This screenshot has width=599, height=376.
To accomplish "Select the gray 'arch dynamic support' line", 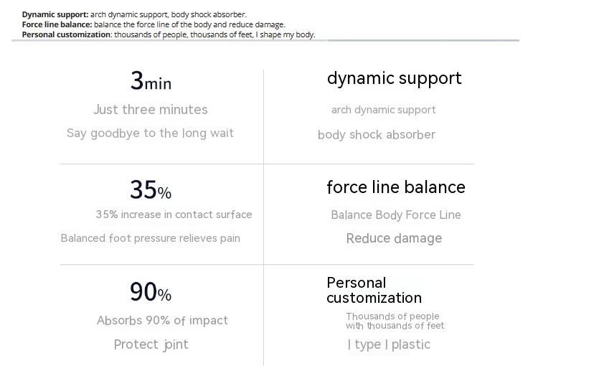I will tap(384, 110).
